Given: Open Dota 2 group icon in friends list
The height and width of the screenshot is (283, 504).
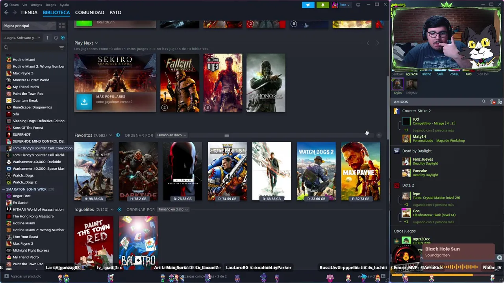Looking at the screenshot, I should tap(397, 185).
